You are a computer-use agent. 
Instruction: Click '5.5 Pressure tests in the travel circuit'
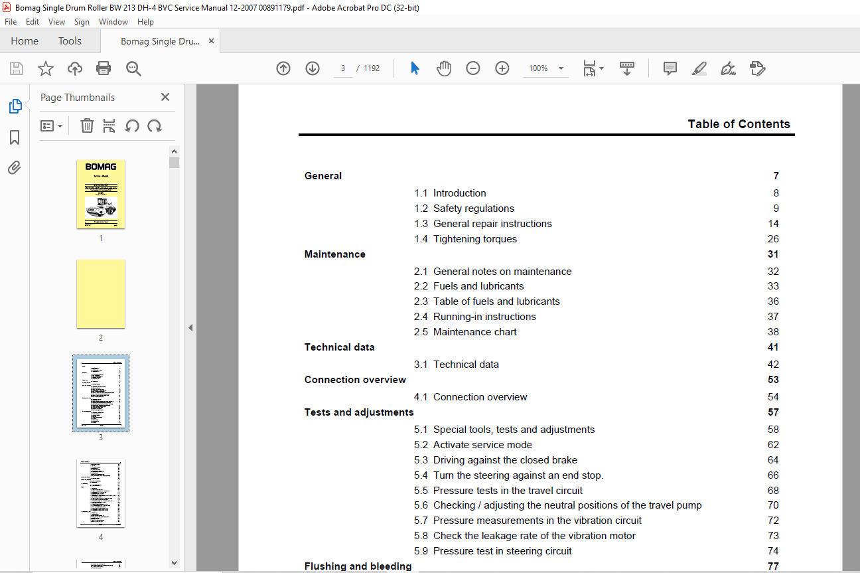[x=498, y=491]
